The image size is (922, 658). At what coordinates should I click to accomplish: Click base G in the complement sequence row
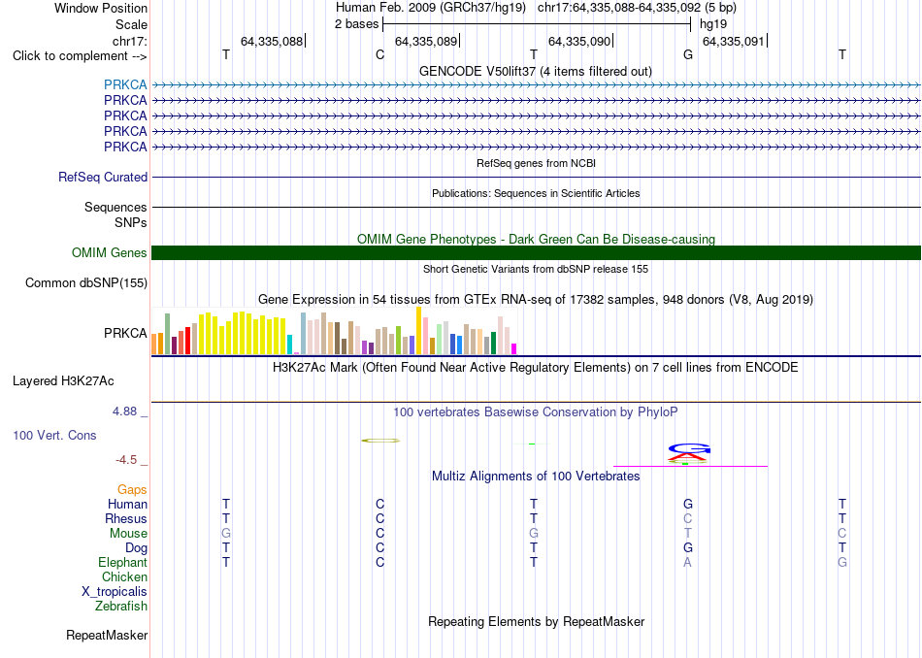[688, 55]
